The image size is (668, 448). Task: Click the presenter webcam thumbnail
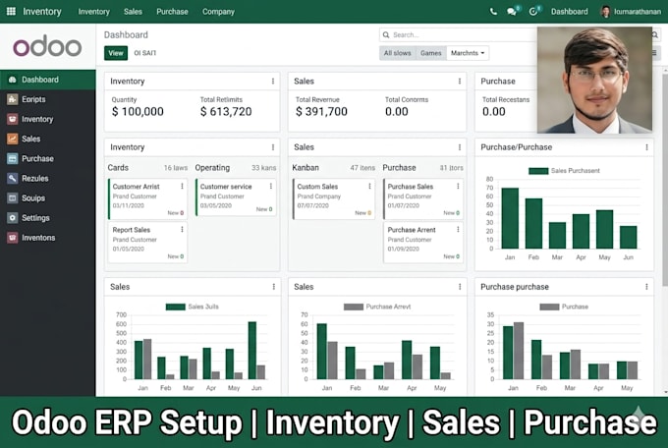(594, 81)
